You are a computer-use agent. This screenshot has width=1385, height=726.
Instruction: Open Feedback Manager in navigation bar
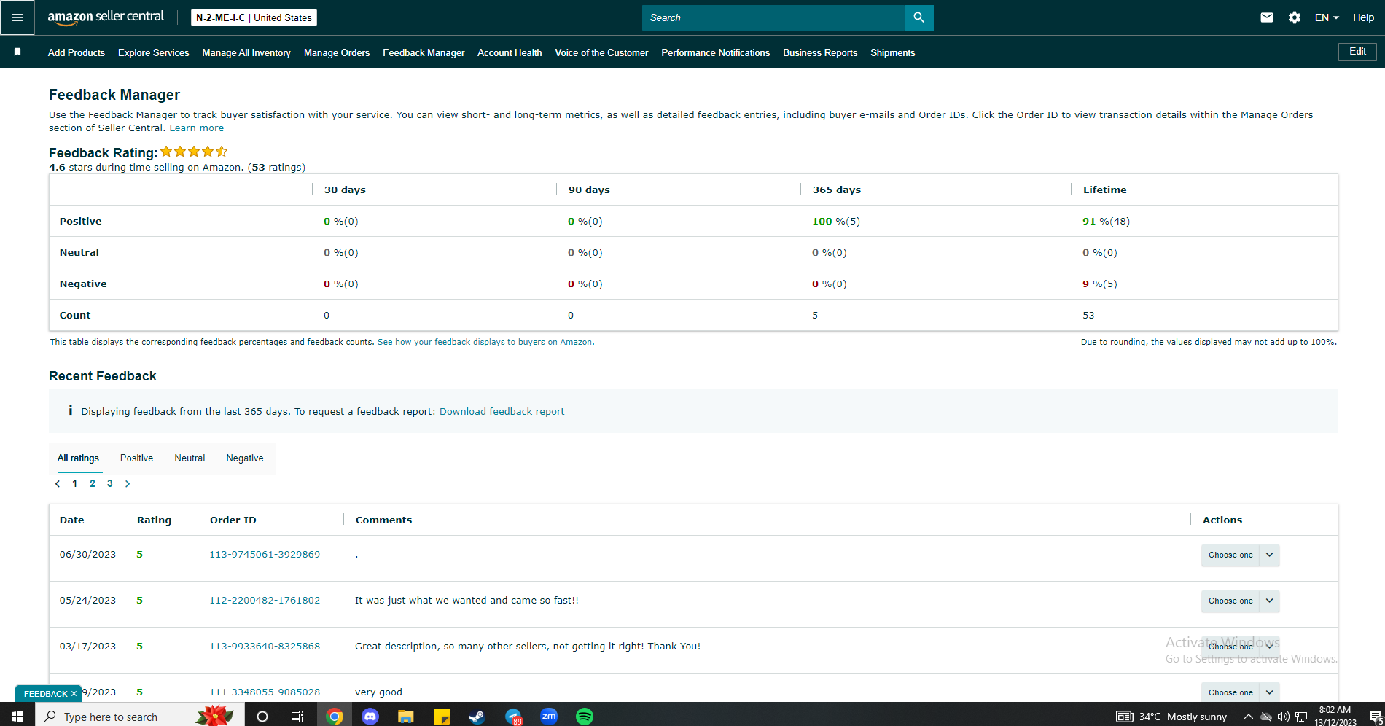424,52
